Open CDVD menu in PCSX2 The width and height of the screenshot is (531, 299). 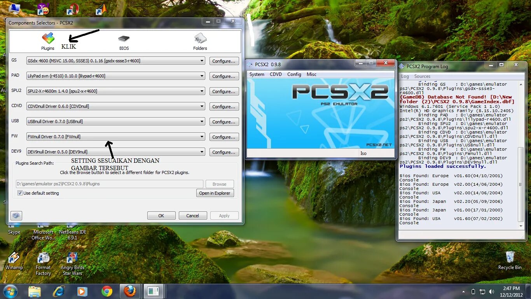click(x=276, y=74)
